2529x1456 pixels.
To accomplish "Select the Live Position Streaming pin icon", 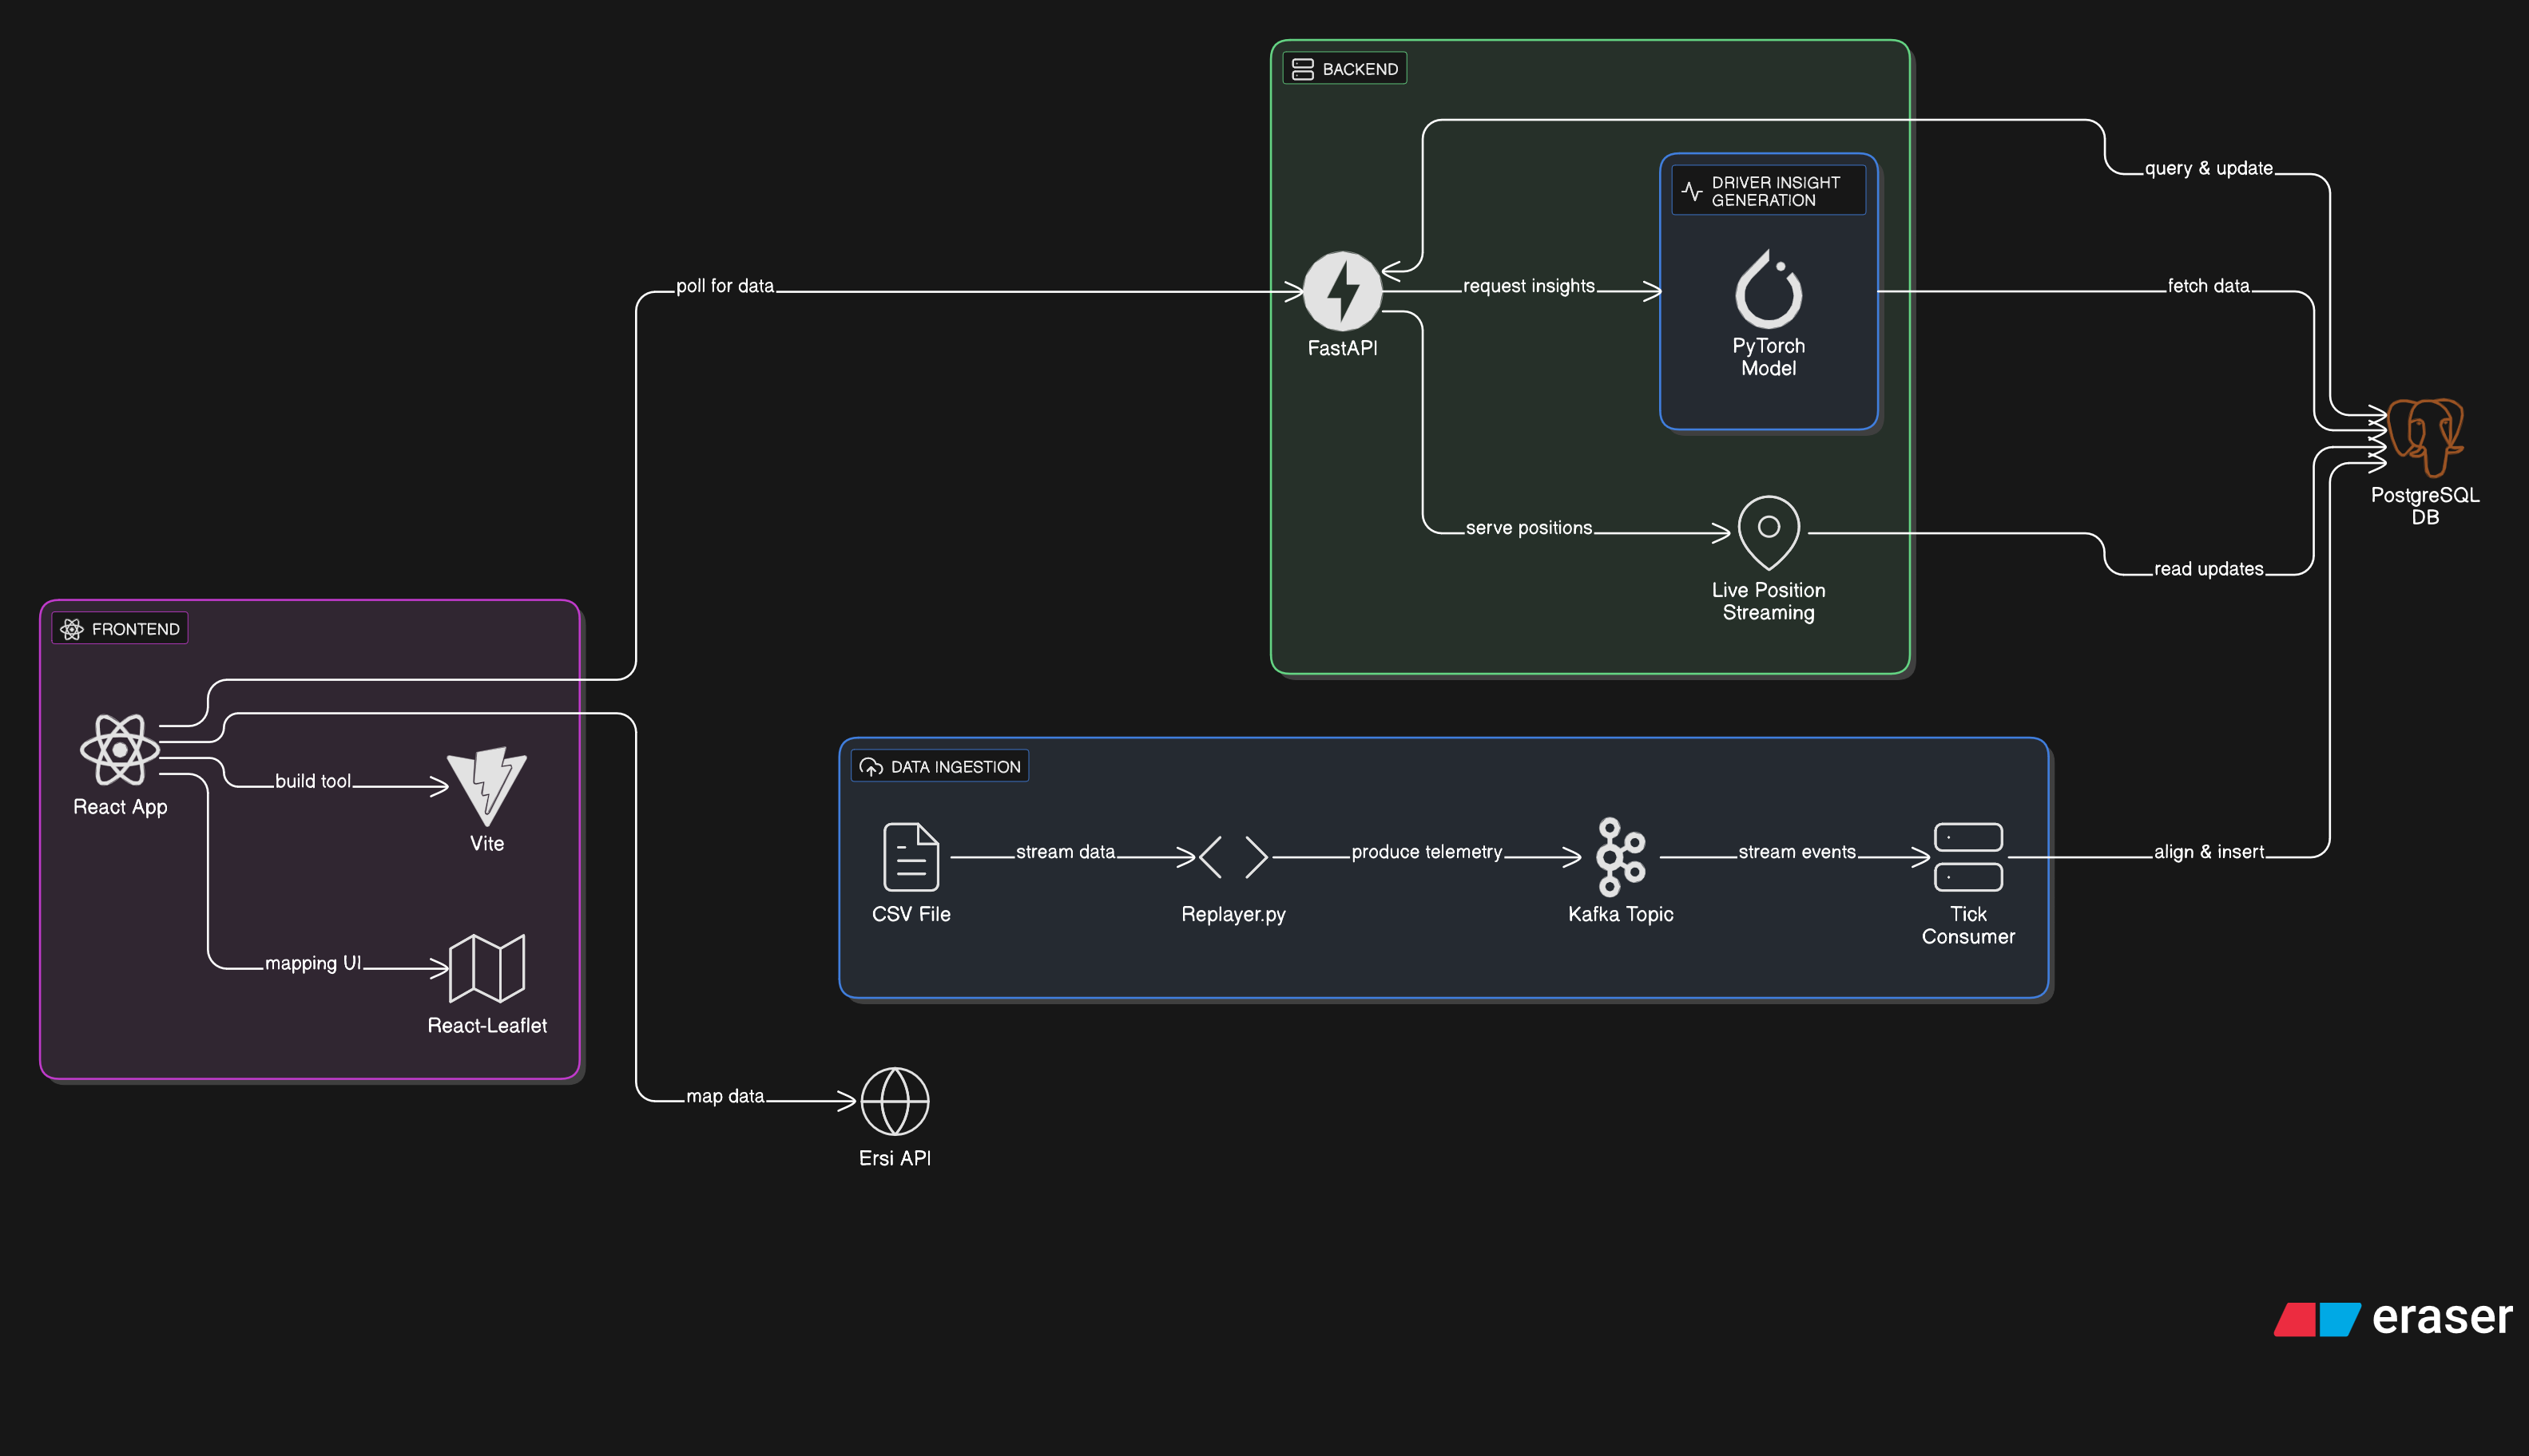I will point(1768,531).
